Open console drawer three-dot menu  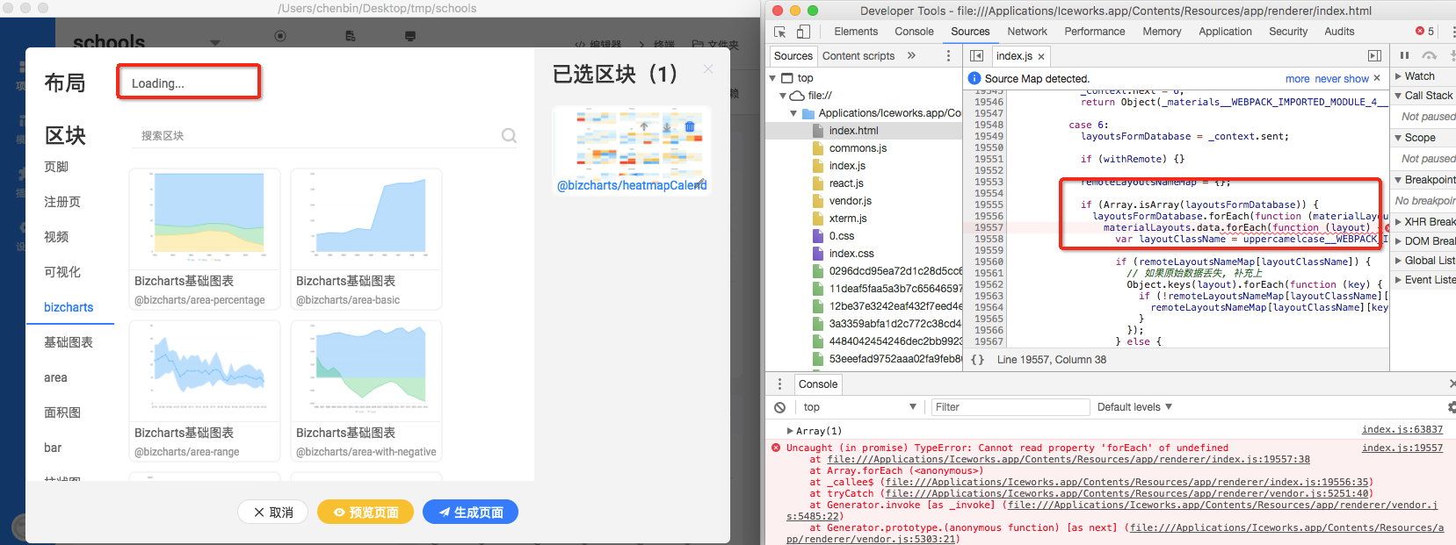point(779,384)
